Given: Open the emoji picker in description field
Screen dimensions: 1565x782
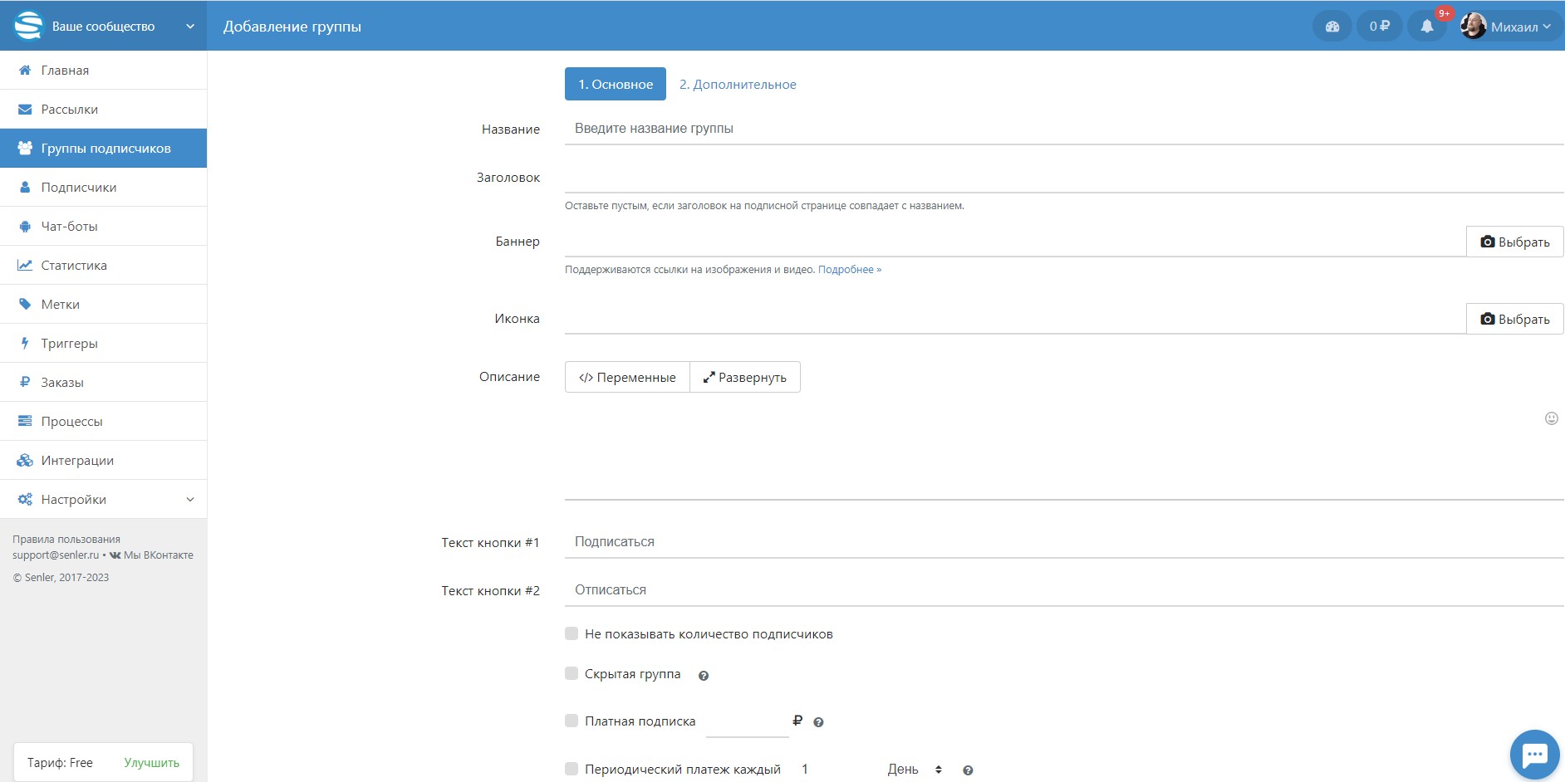Looking at the screenshot, I should (1551, 418).
